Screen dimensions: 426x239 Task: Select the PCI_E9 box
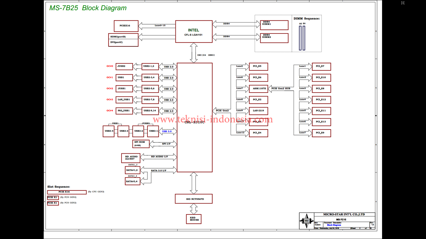point(321,133)
